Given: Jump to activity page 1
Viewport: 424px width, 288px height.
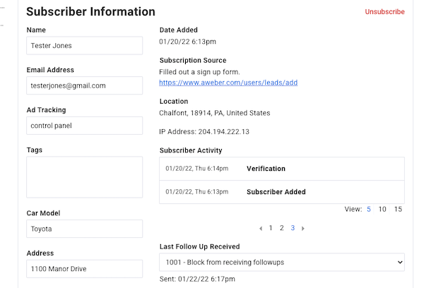Looking at the screenshot, I should coord(271,228).
